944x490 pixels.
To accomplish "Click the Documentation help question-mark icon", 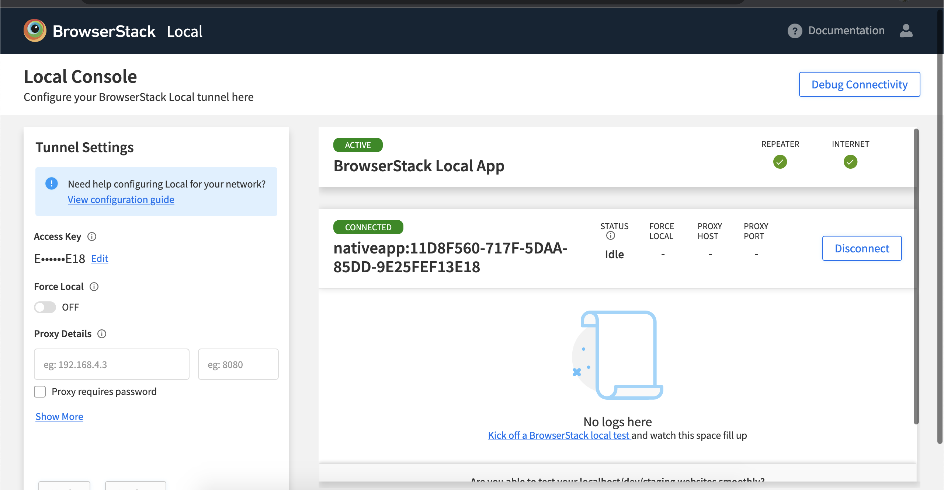I will pos(795,31).
